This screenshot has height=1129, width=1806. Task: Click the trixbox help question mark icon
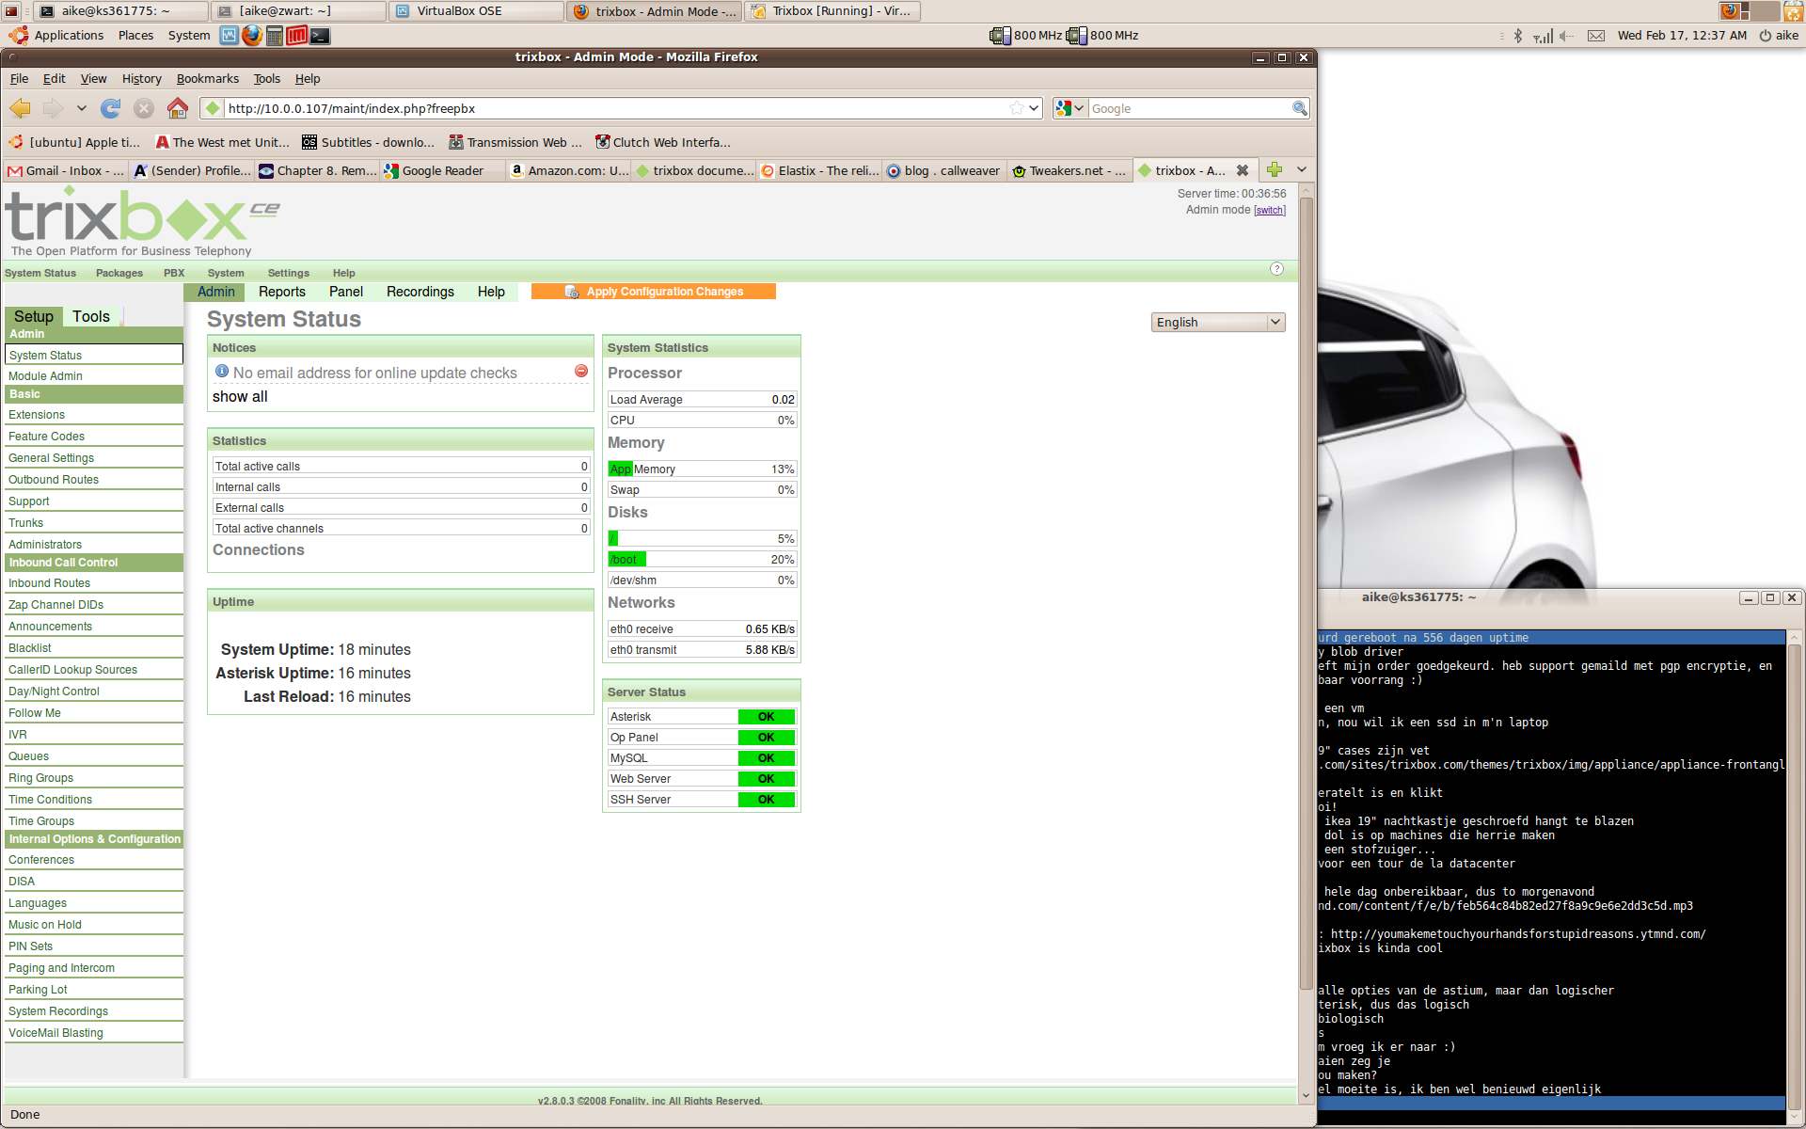tap(1276, 269)
